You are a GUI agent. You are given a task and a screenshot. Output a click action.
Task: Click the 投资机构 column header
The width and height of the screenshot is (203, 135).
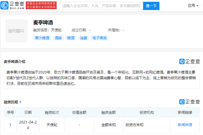147,113
